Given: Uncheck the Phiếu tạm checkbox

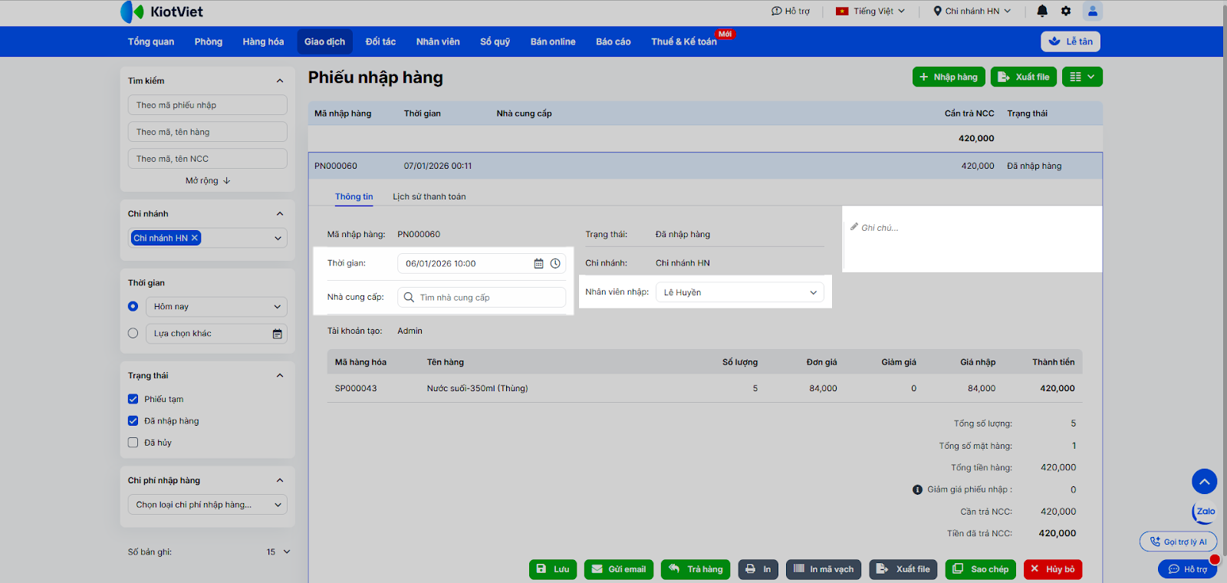Looking at the screenshot, I should 133,399.
